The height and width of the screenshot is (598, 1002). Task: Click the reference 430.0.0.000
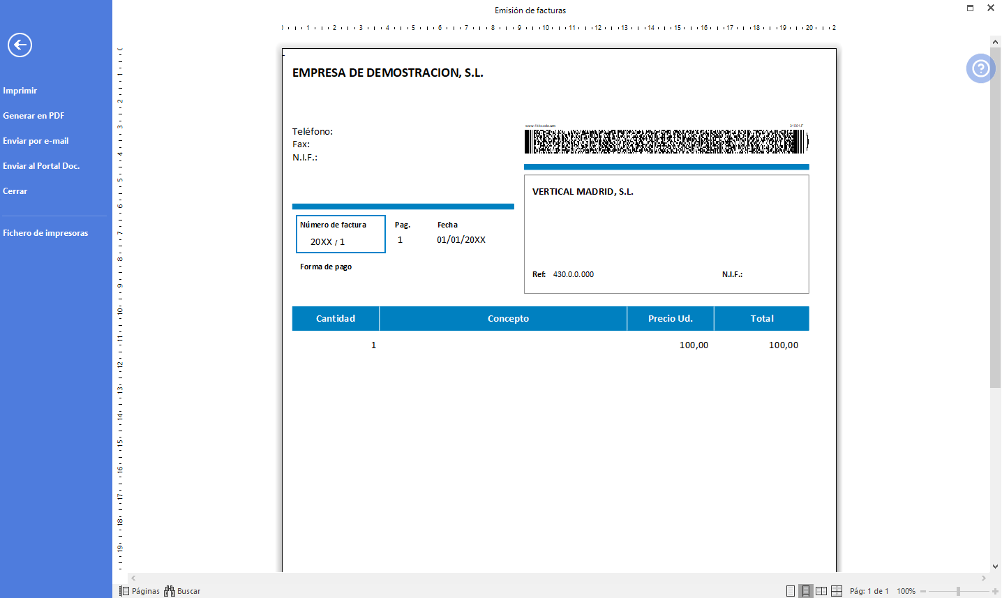(574, 274)
